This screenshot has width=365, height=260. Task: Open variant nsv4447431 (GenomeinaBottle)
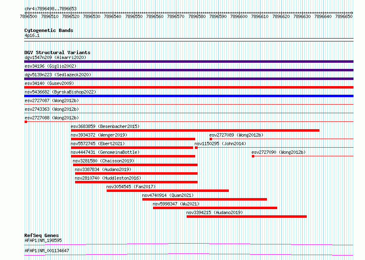tap(105, 152)
